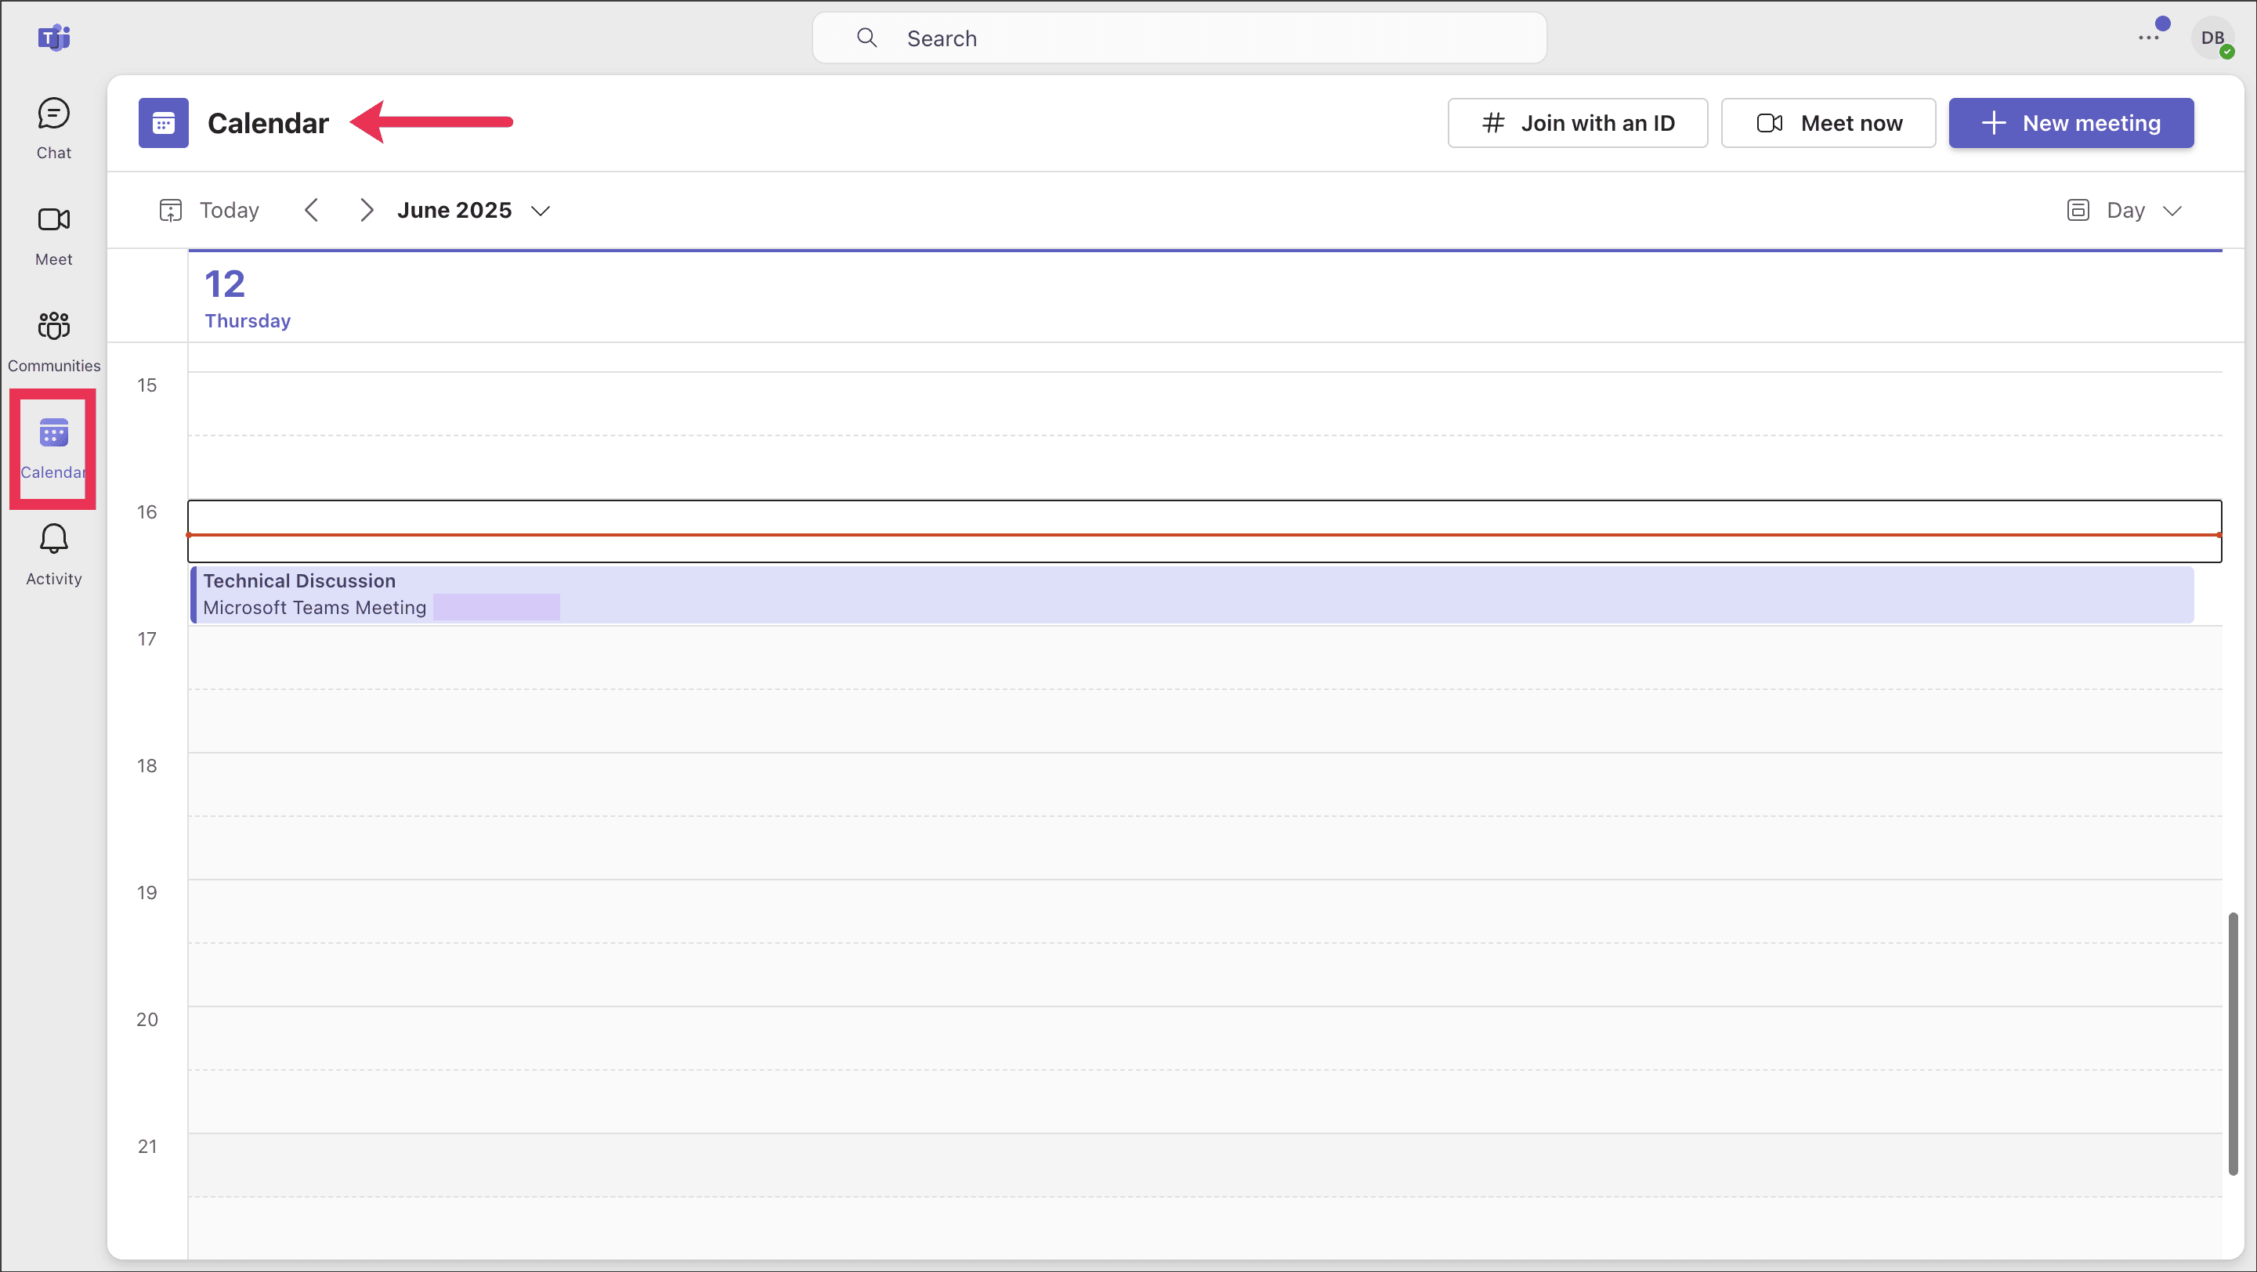
Task: Click the calendar vertical scrollbar
Action: click(x=2233, y=1043)
